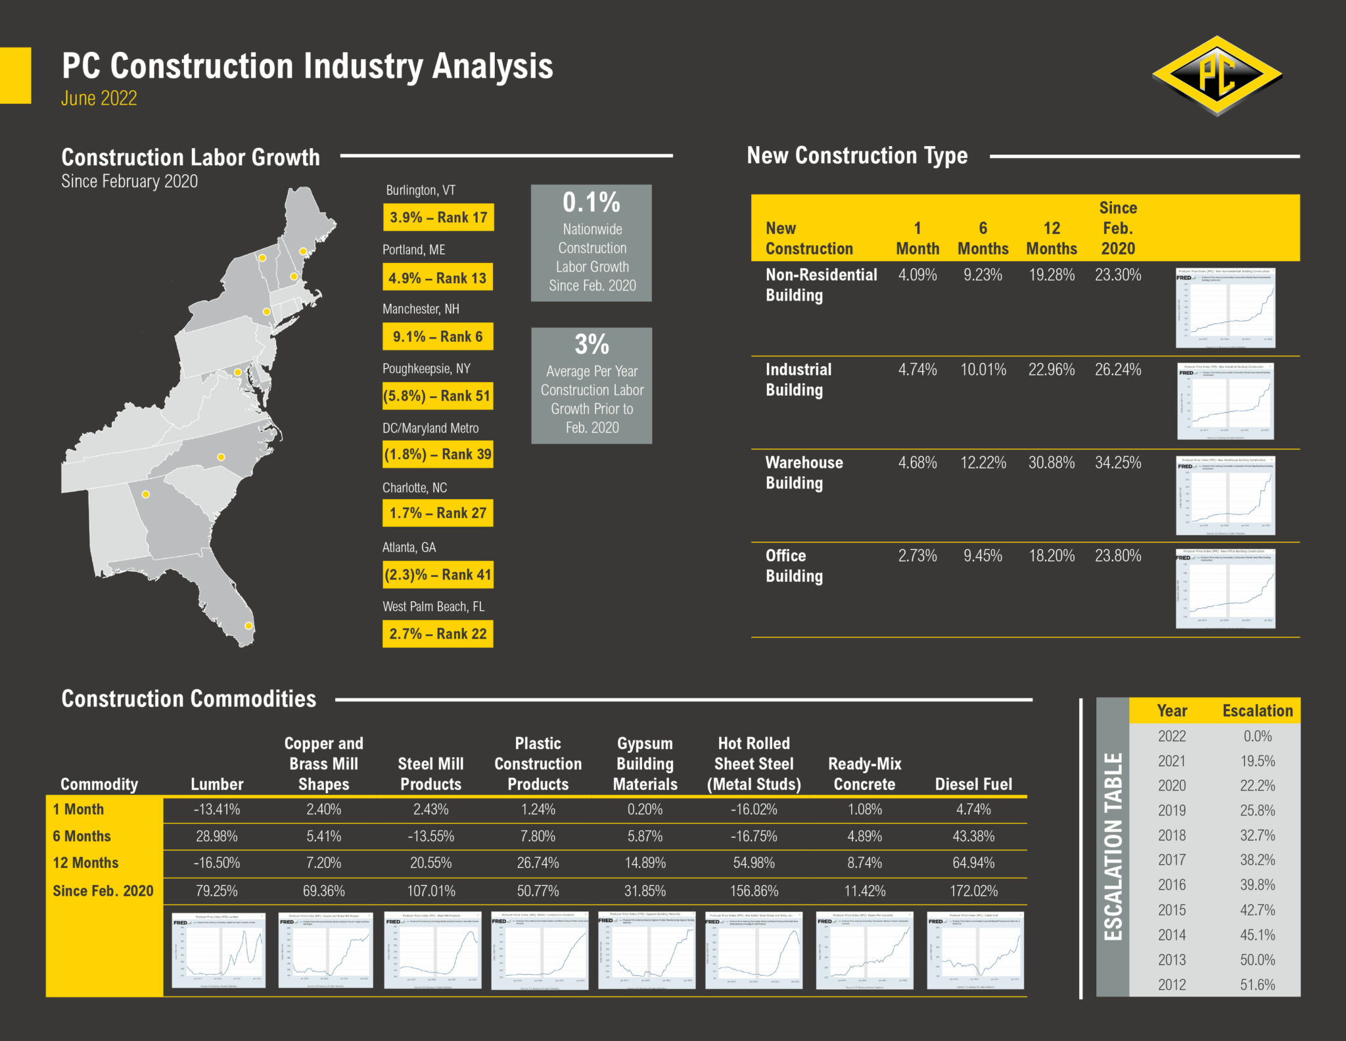Select the Burlington, VT map marker dot
Screen dimensions: 1346x1041
coord(262,256)
